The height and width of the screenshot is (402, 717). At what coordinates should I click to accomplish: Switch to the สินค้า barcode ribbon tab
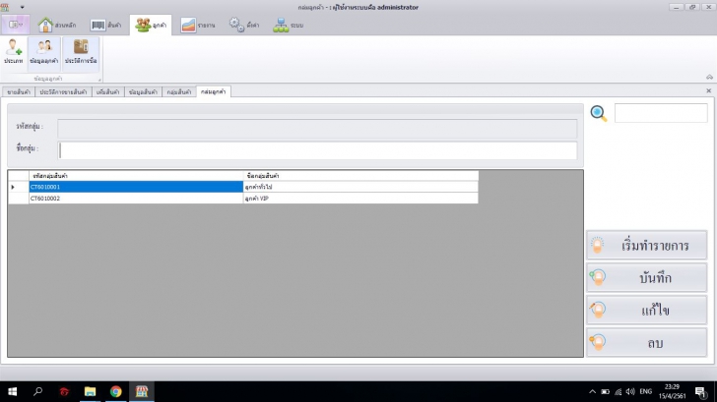(x=105, y=26)
